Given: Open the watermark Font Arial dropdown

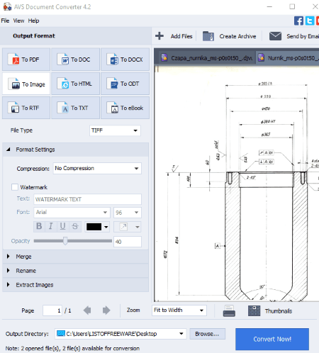Looking at the screenshot, I should point(72,213).
